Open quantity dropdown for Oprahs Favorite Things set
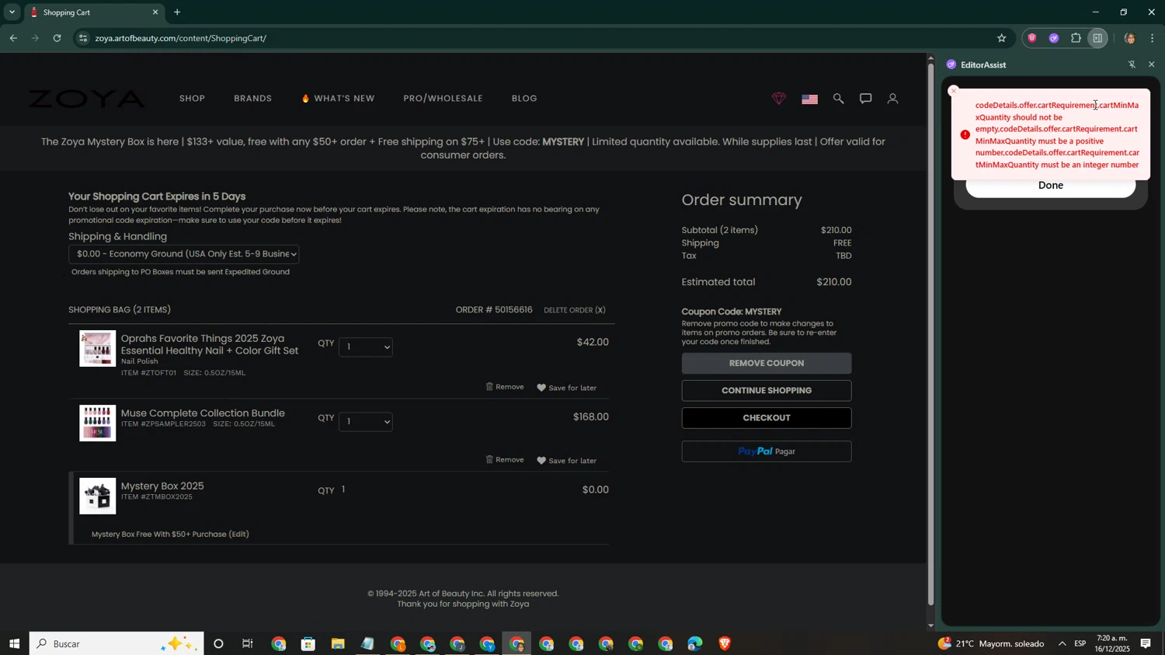 click(365, 347)
